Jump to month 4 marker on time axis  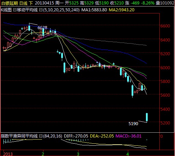(x=128, y=154)
